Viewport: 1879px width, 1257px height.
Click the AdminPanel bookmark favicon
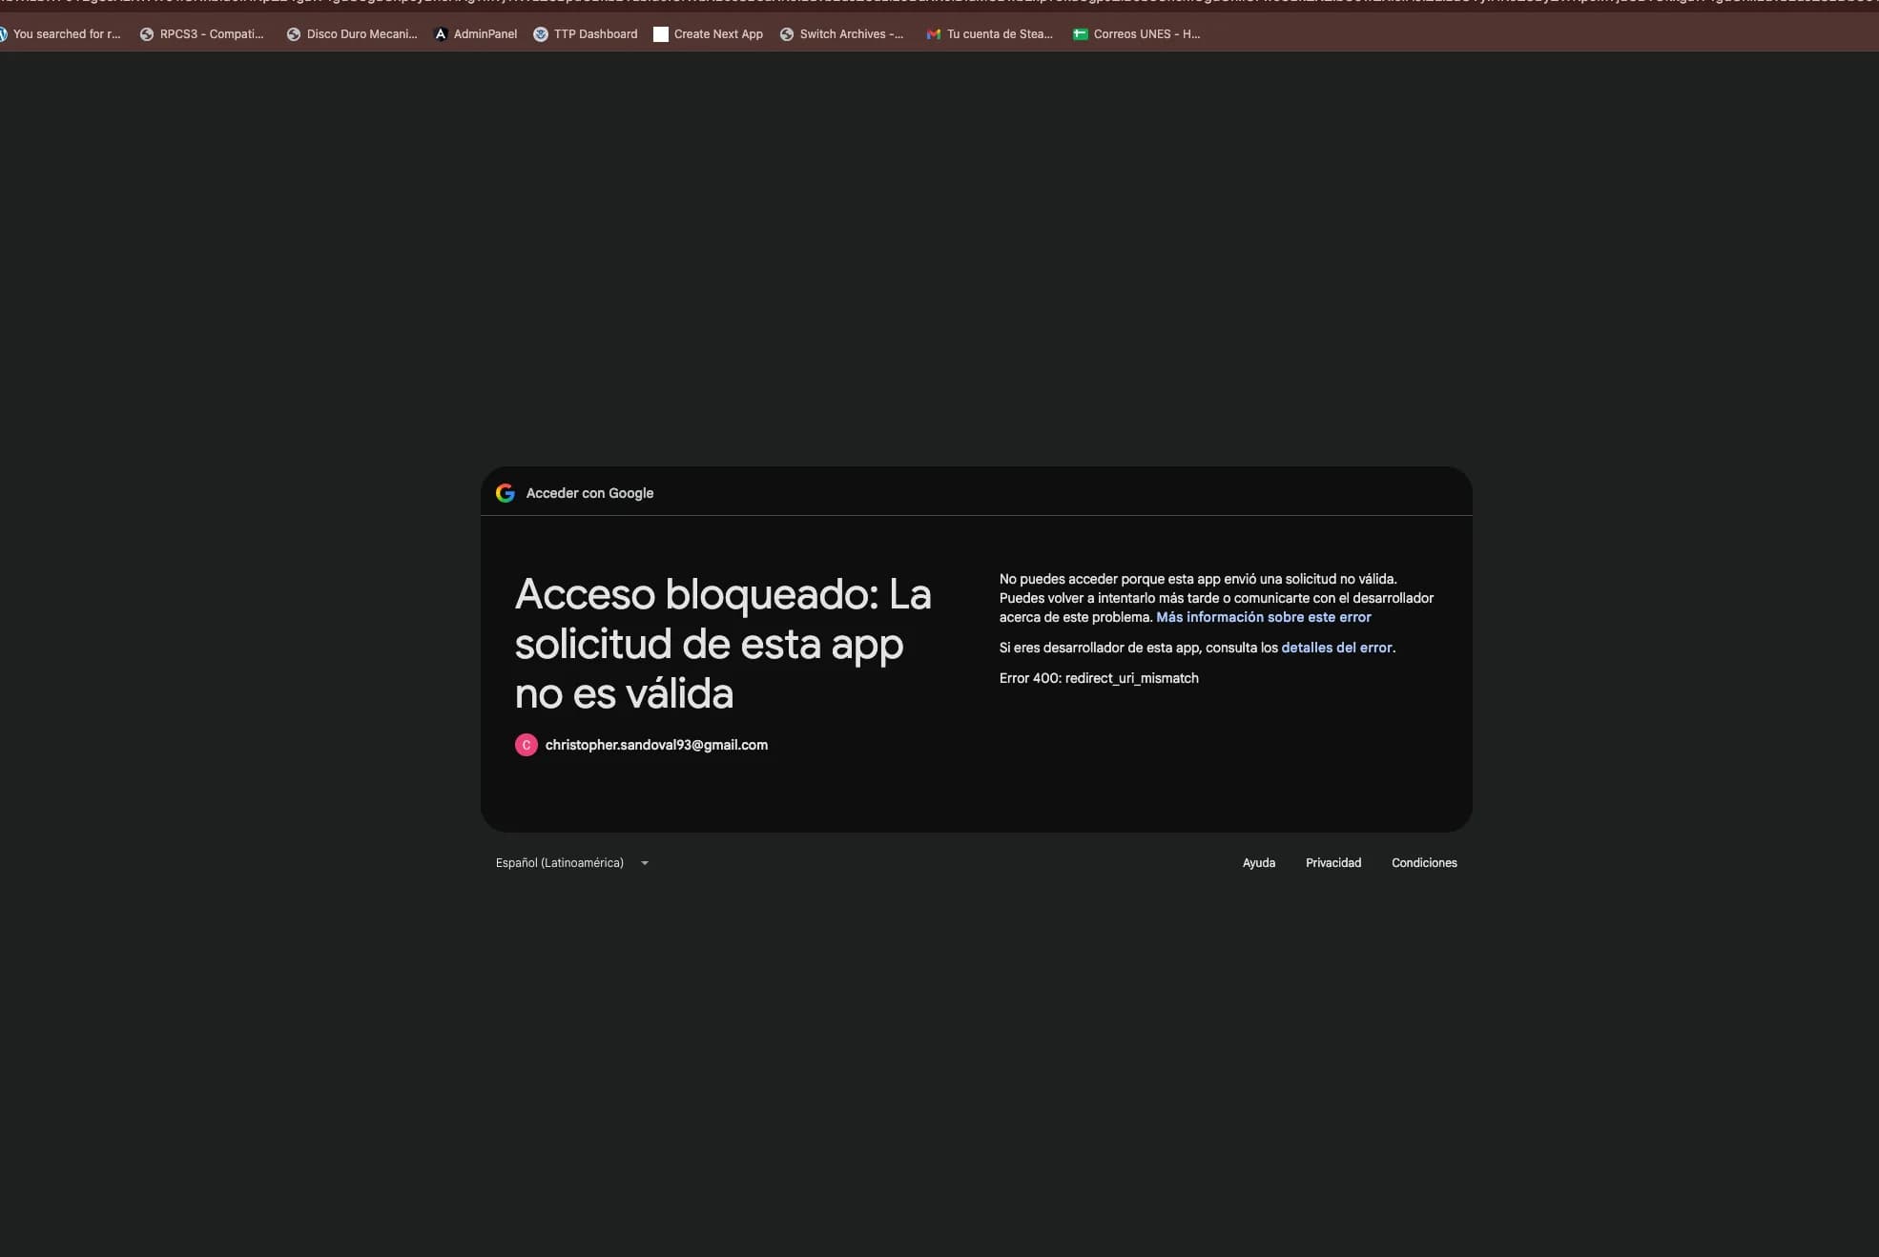pyautogui.click(x=441, y=34)
